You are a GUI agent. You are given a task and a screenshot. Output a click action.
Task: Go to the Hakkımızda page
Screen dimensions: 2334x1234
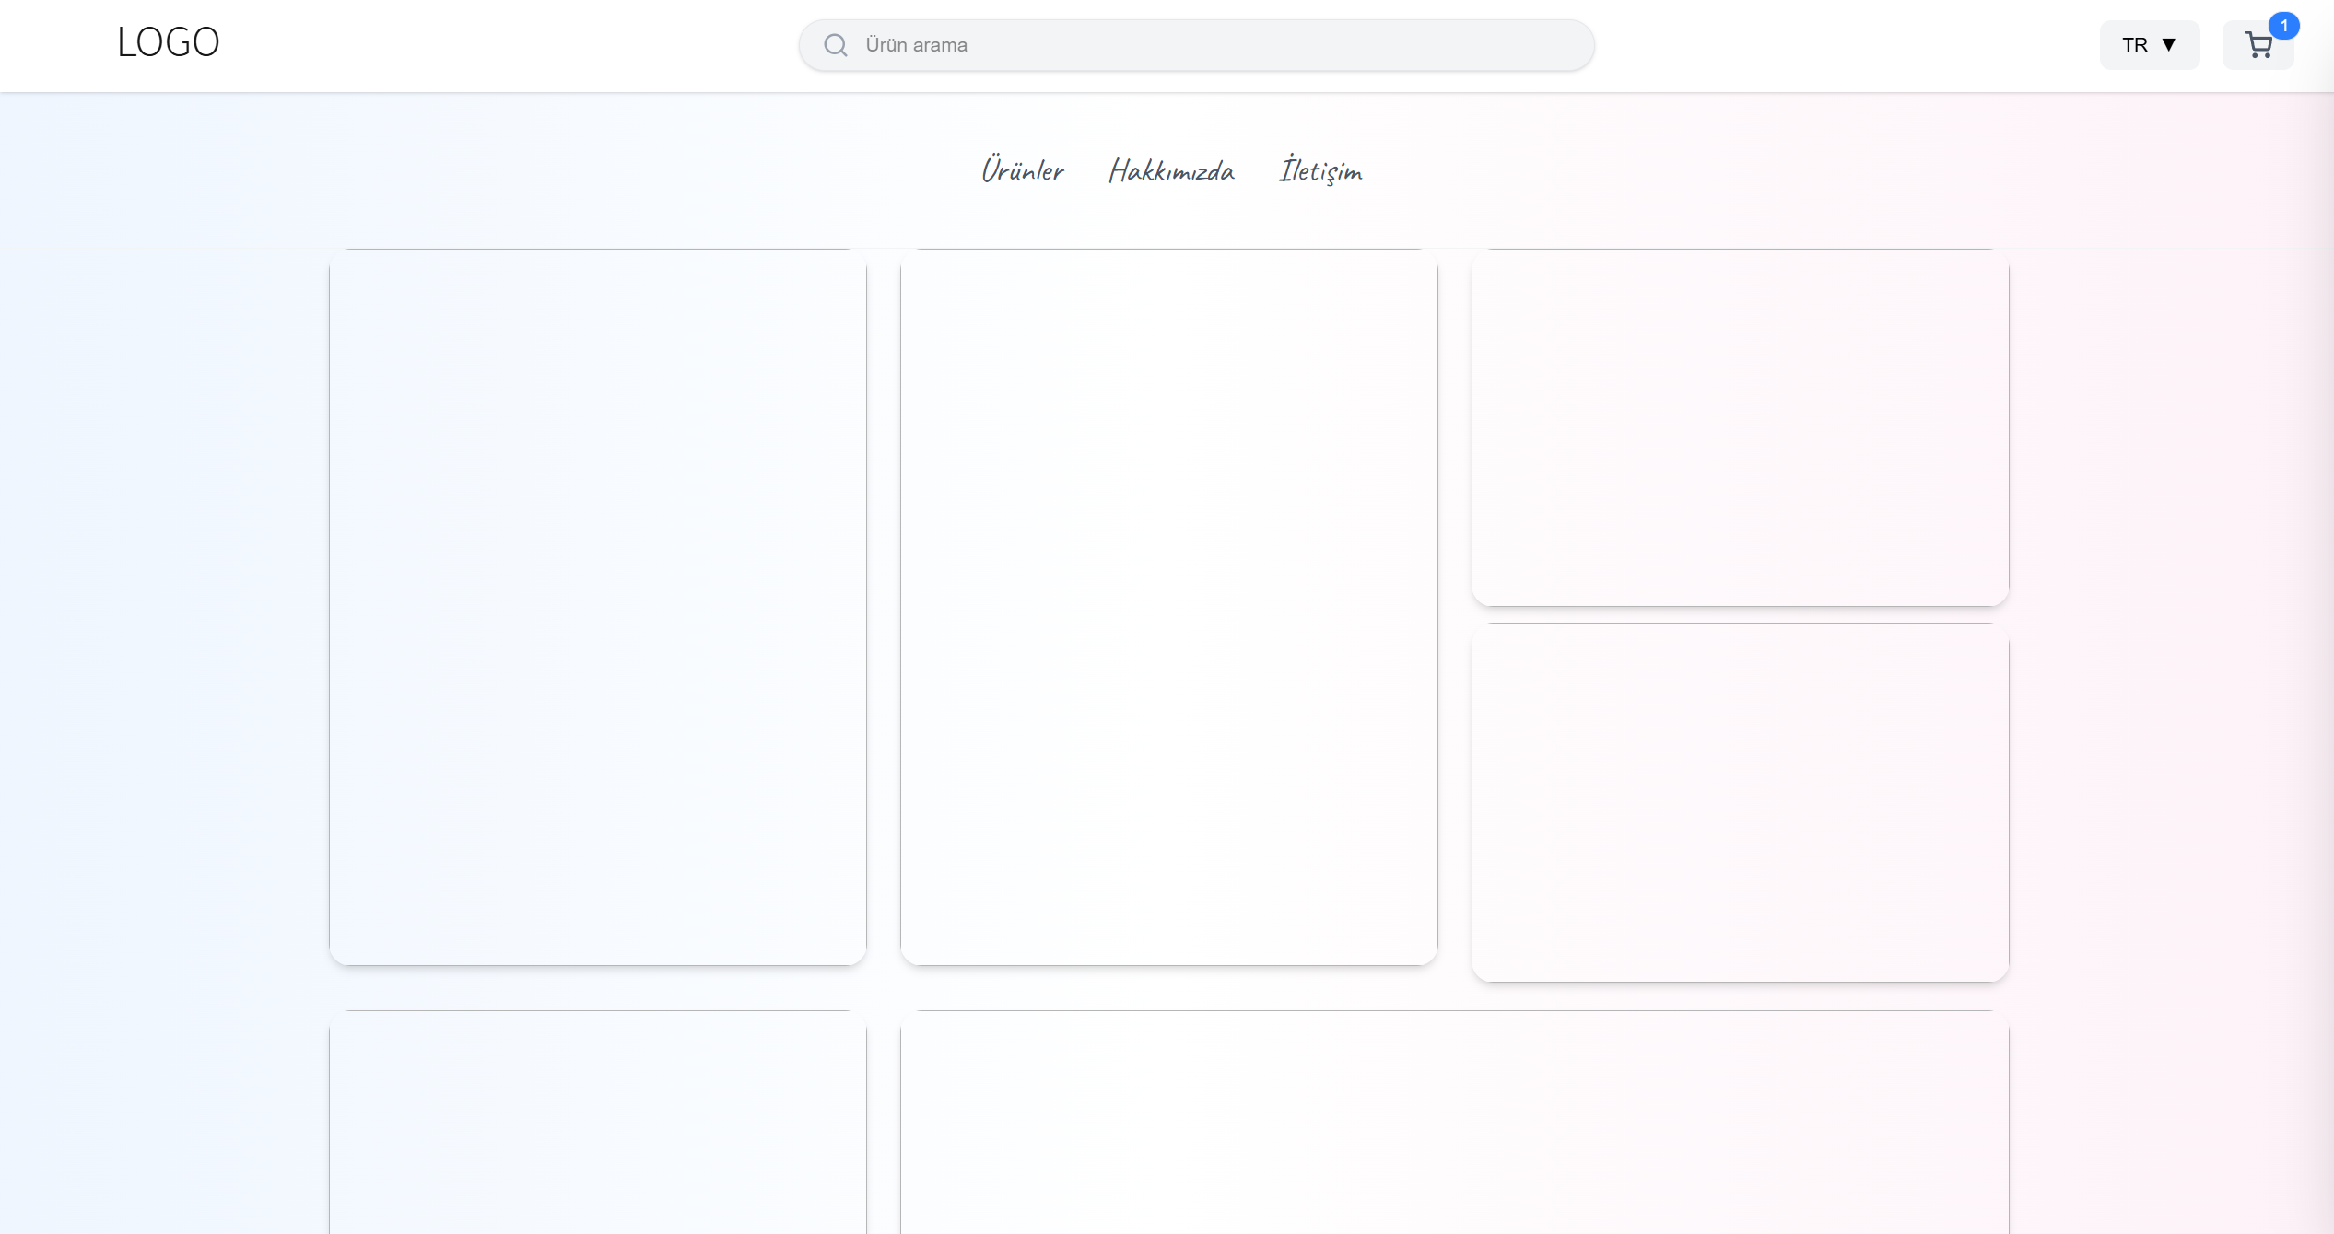click(x=1170, y=171)
